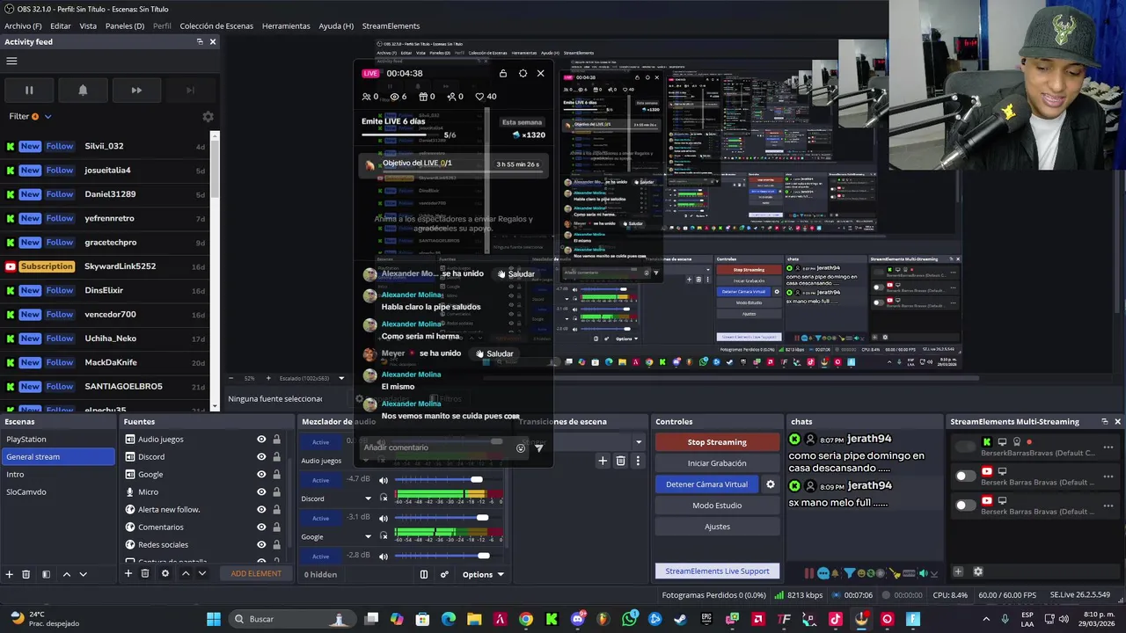Select the SloCamvdo scene

57,491
